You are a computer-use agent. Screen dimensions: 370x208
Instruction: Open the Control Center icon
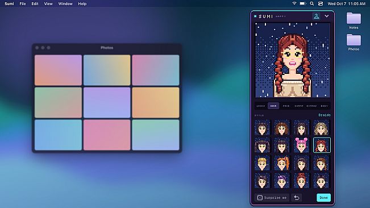point(321,3)
